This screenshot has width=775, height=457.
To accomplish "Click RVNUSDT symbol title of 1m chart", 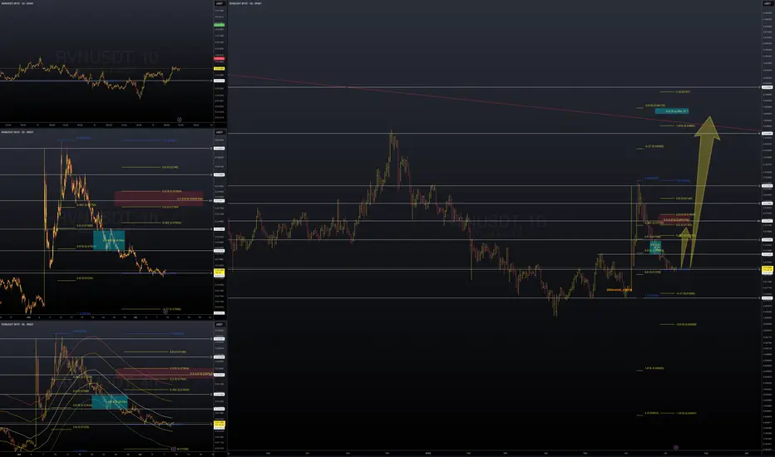I will pyautogui.click(x=17, y=3).
